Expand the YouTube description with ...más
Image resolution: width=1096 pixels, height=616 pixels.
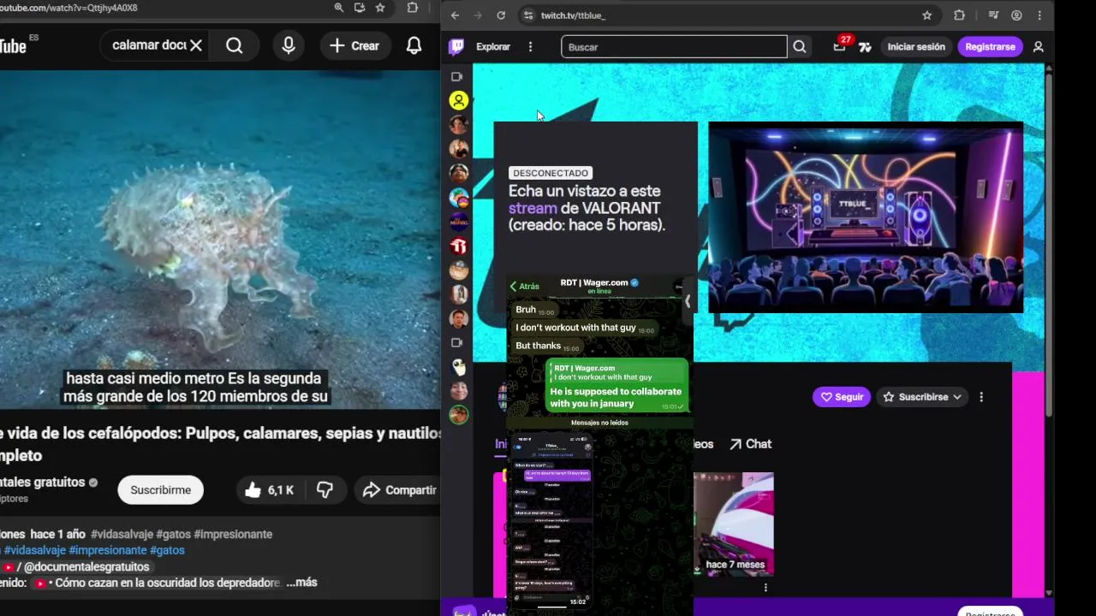click(x=301, y=583)
